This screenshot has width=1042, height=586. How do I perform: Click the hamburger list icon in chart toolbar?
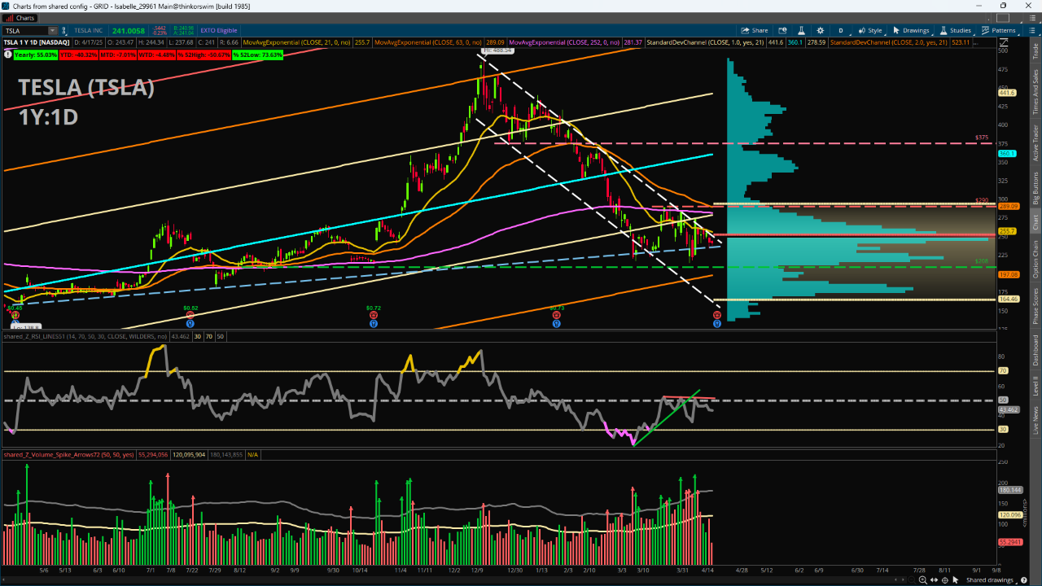[1032, 30]
